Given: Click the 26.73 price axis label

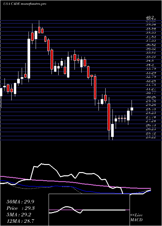Looking at the screenshot, I should tap(151, 125).
